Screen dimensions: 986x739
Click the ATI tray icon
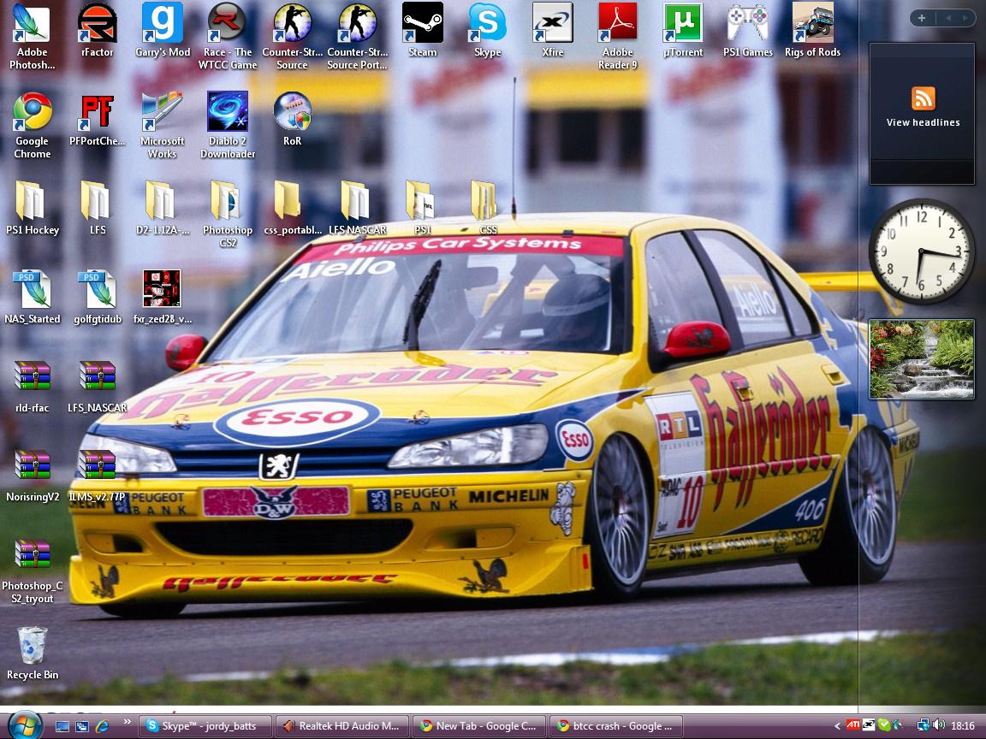(852, 725)
